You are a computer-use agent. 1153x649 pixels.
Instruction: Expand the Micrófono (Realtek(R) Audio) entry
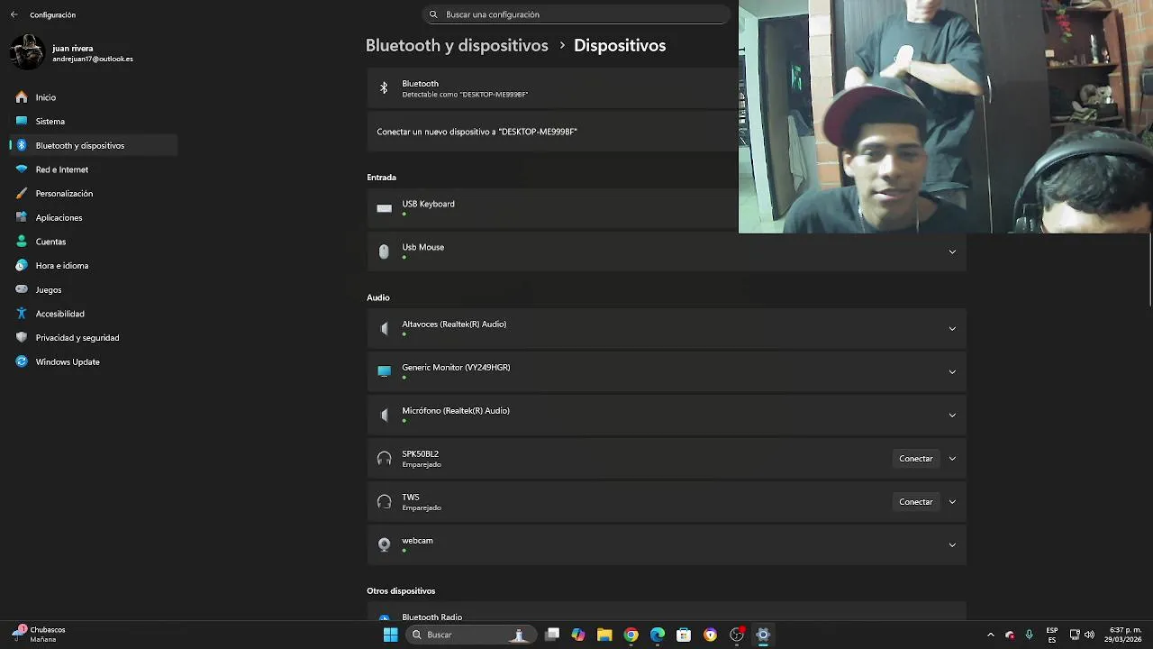click(x=952, y=415)
